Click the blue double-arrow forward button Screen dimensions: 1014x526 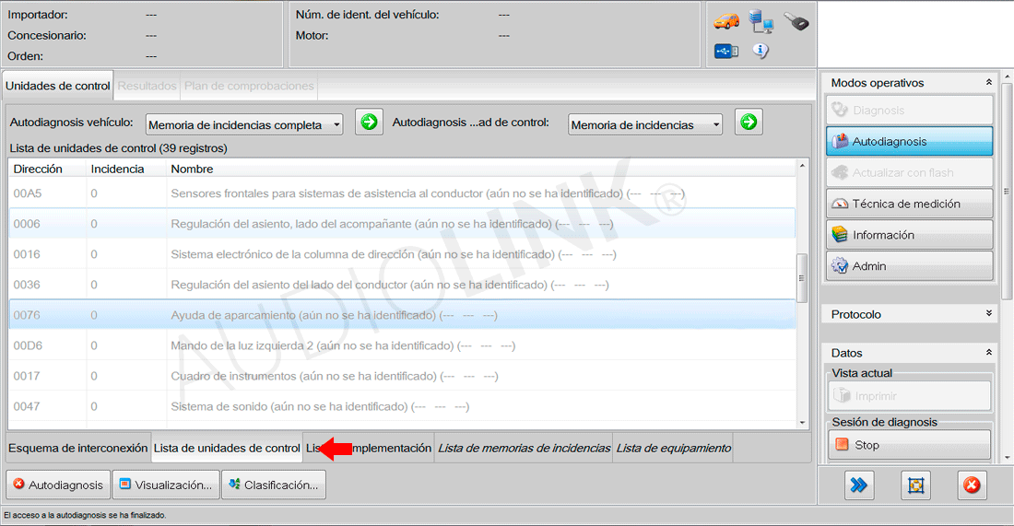[x=859, y=485]
